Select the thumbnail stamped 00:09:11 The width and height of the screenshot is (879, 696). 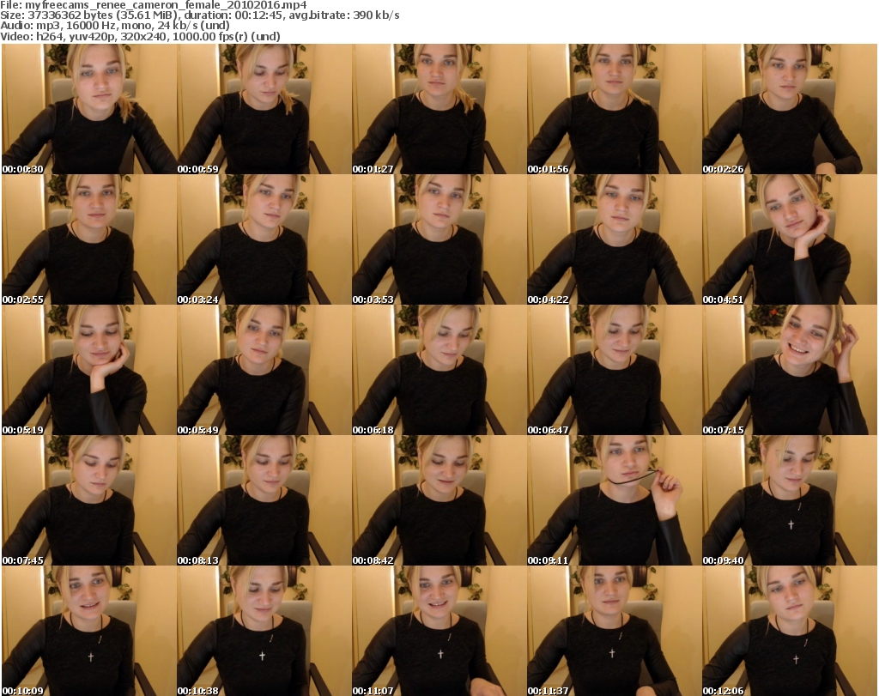[x=615, y=500]
